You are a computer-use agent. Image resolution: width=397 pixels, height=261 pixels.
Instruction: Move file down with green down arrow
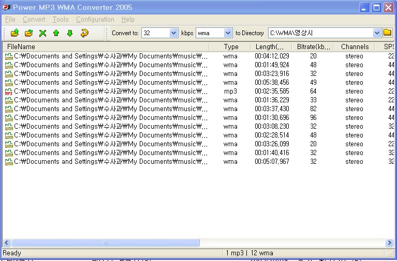pos(70,33)
